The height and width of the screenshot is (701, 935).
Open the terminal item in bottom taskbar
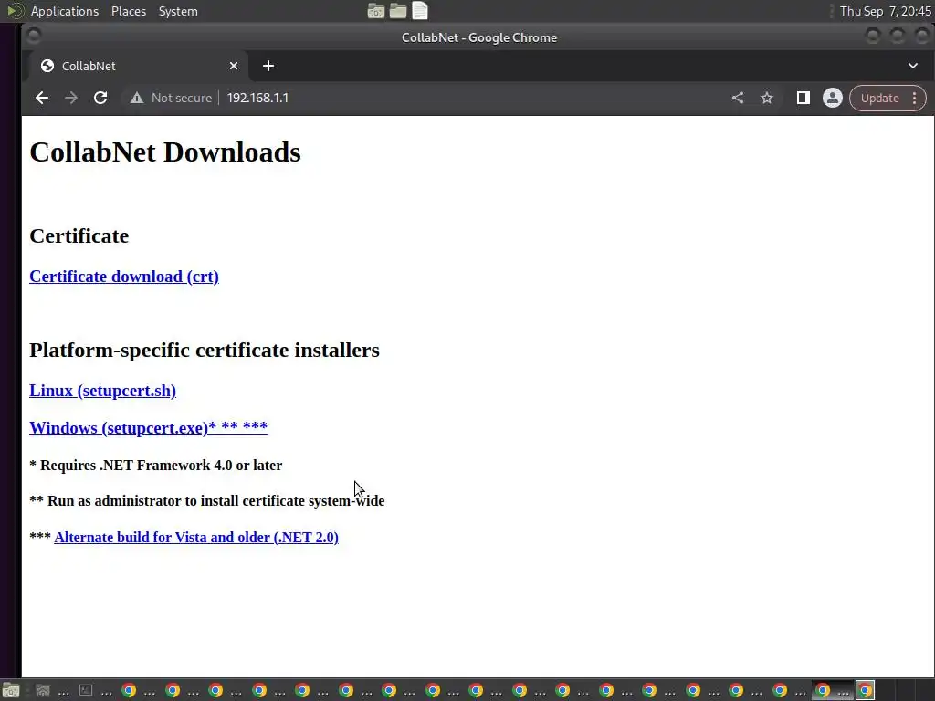point(95,691)
